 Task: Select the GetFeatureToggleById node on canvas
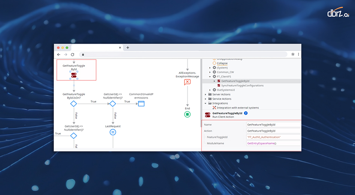point(74,75)
